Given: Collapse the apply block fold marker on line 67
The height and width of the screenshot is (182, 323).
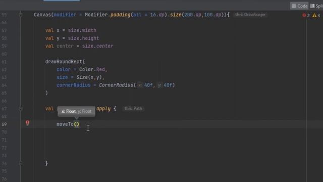Looking at the screenshot, I should [21, 109].
